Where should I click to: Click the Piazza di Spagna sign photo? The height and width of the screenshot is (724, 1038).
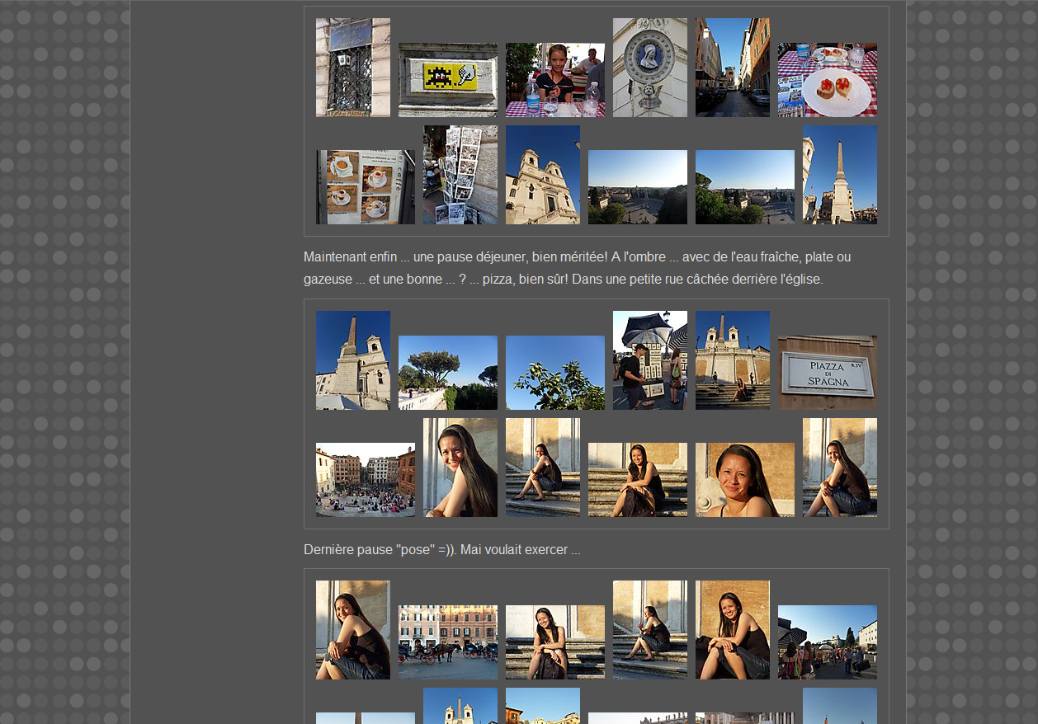(827, 373)
